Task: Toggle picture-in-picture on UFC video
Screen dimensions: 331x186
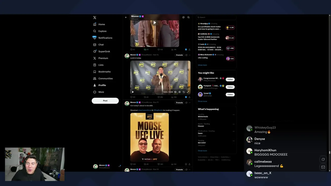Action: tap(184, 92)
